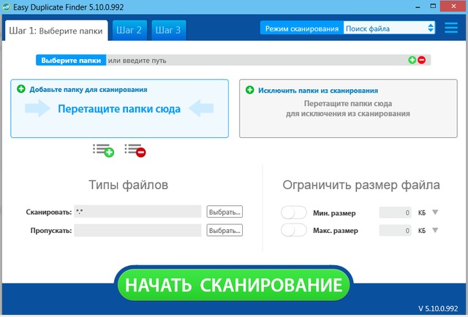Image resolution: width=468 pixels, height=317 pixels.
Task: Enable the 'Мин. размер' toggle
Action: (x=293, y=213)
